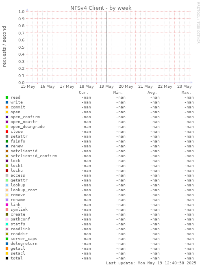Click the cyan statfs legend swatch

[x=7, y=224]
